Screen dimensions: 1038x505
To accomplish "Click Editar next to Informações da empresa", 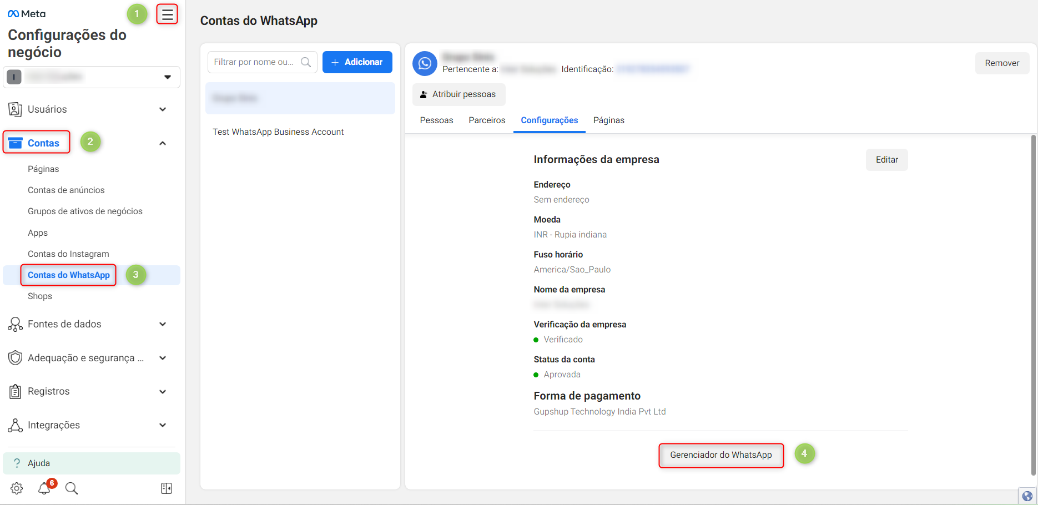I will tap(886, 159).
